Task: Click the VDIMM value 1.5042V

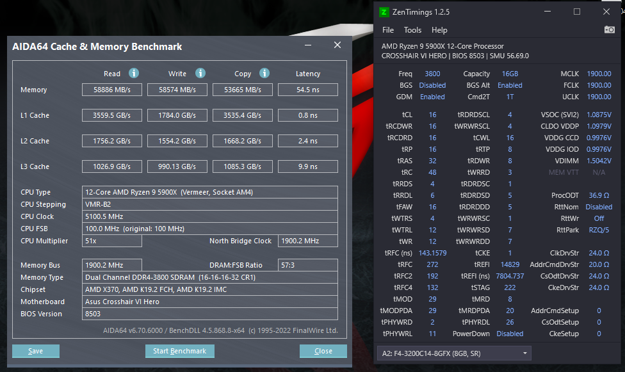Action: (599, 161)
